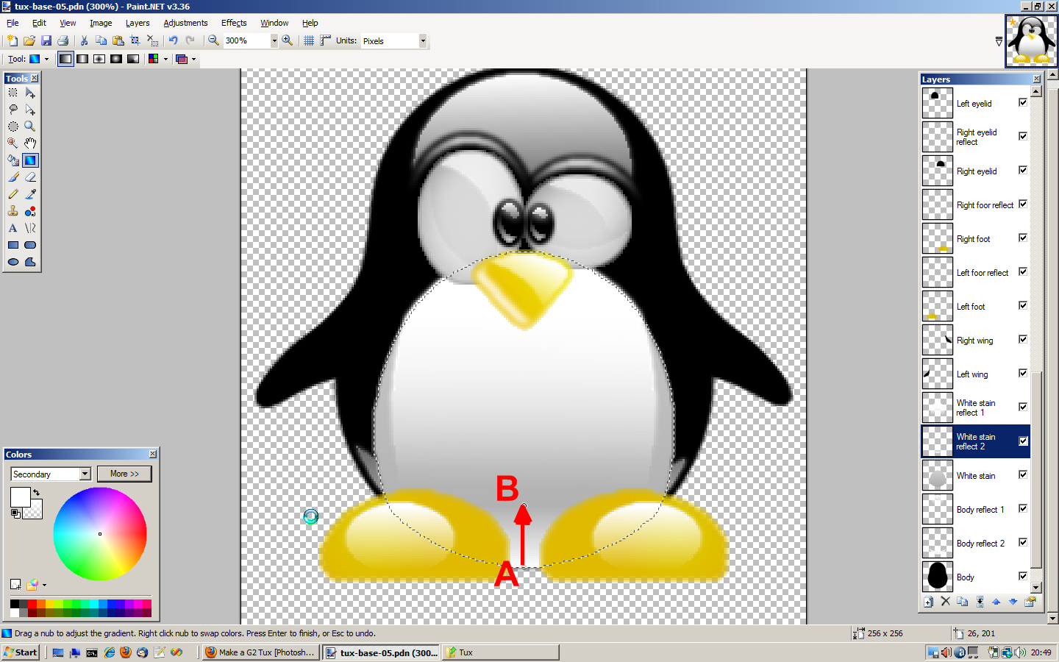Select the Eraser tool
Viewport: 1059px width, 662px height.
30,177
